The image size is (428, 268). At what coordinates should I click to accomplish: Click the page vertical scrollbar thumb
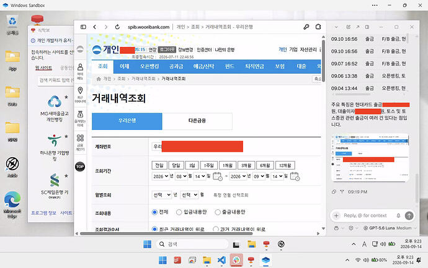tap(323, 61)
